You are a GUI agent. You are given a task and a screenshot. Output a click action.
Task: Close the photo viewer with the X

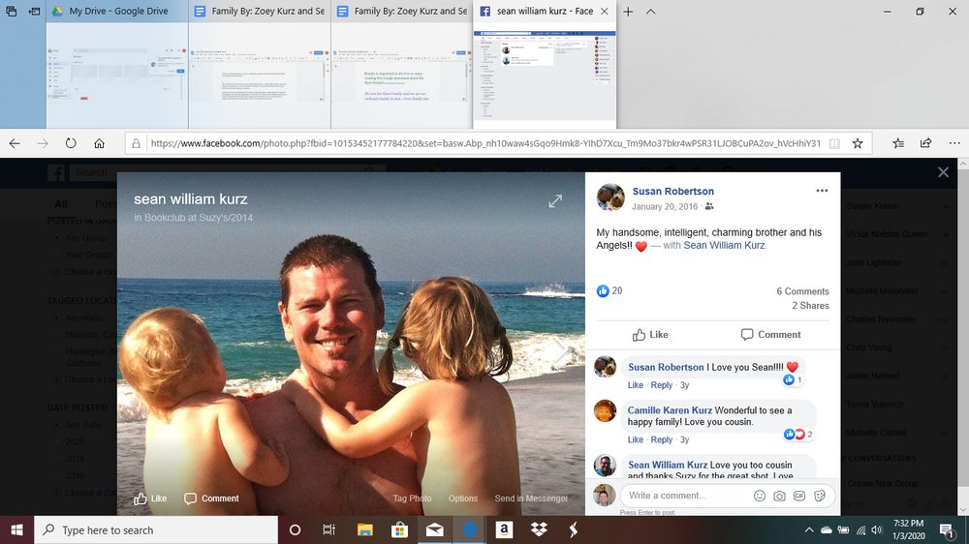[943, 172]
